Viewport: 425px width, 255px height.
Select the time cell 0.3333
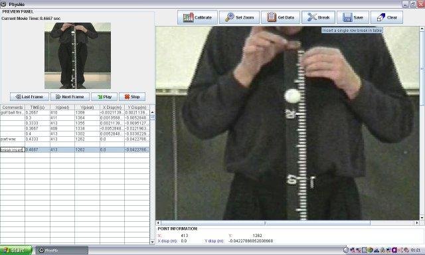(x=37, y=123)
